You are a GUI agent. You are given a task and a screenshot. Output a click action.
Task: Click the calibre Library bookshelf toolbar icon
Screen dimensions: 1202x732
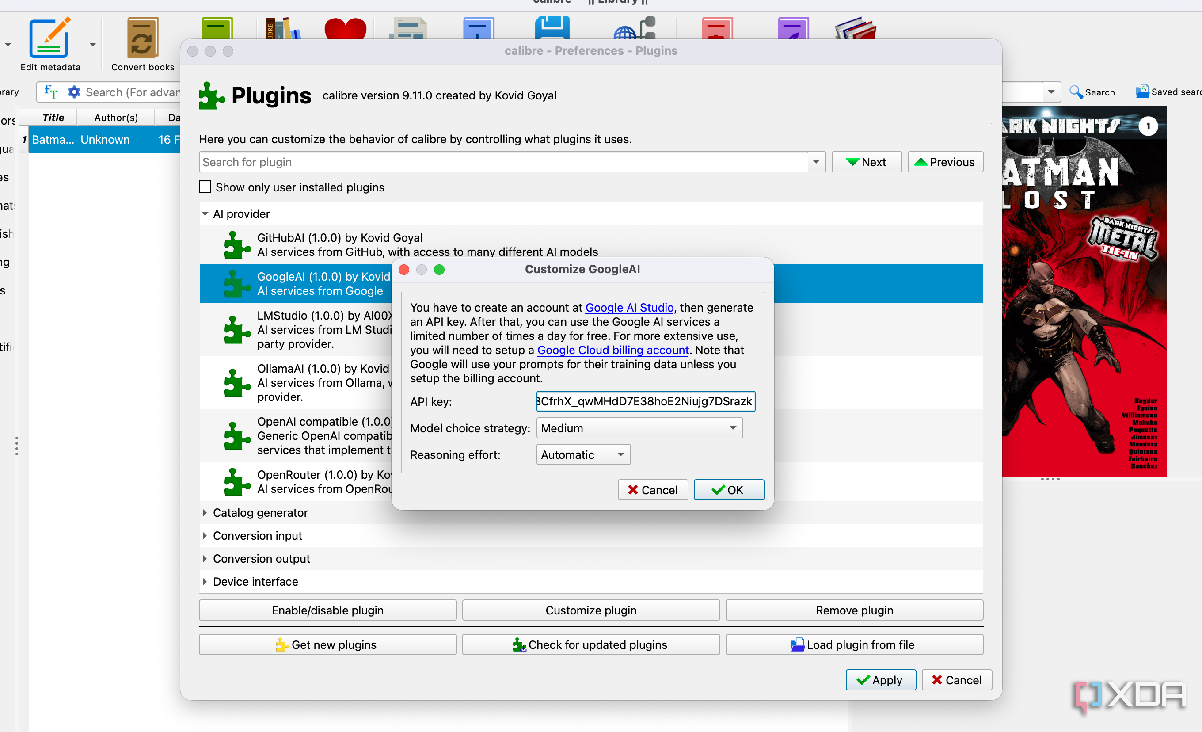click(x=282, y=28)
